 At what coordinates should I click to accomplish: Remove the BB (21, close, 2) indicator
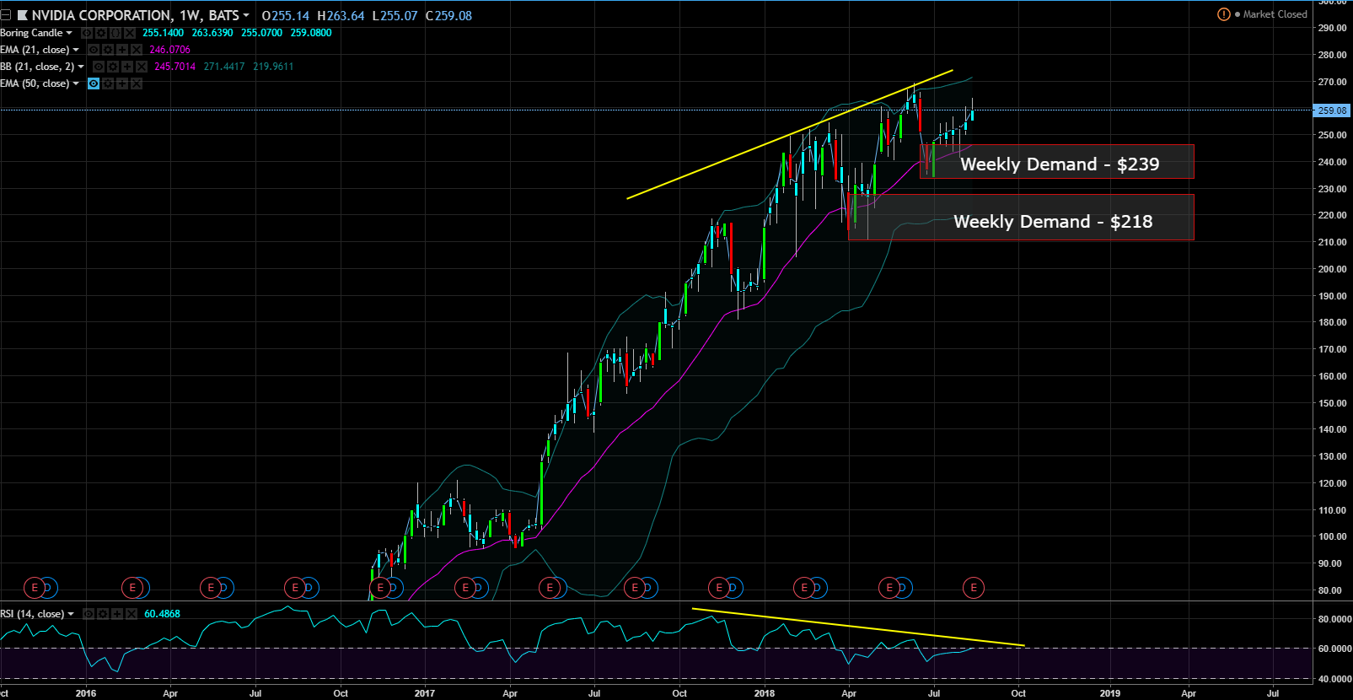[142, 67]
